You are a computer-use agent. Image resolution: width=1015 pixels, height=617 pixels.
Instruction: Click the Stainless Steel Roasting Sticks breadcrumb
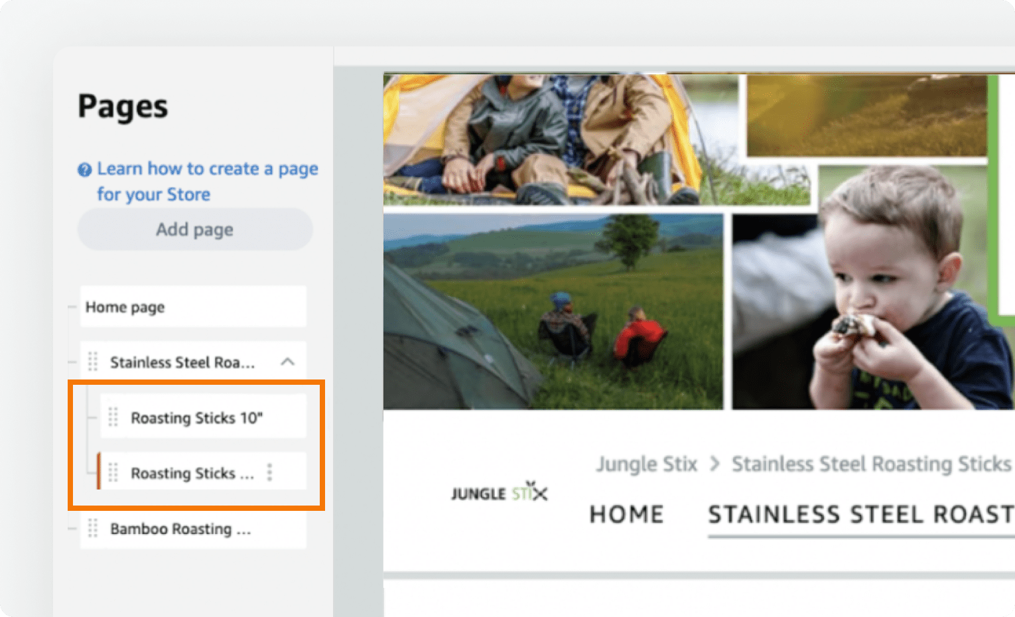(872, 464)
